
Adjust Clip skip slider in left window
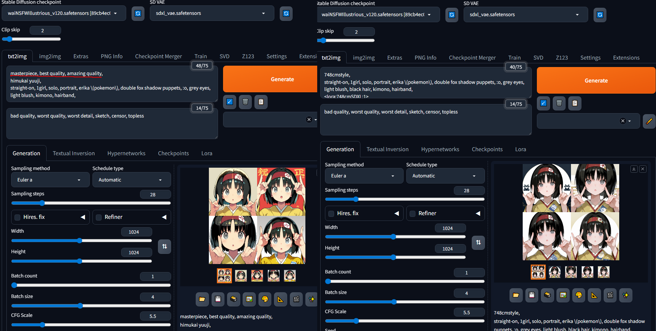(31, 39)
